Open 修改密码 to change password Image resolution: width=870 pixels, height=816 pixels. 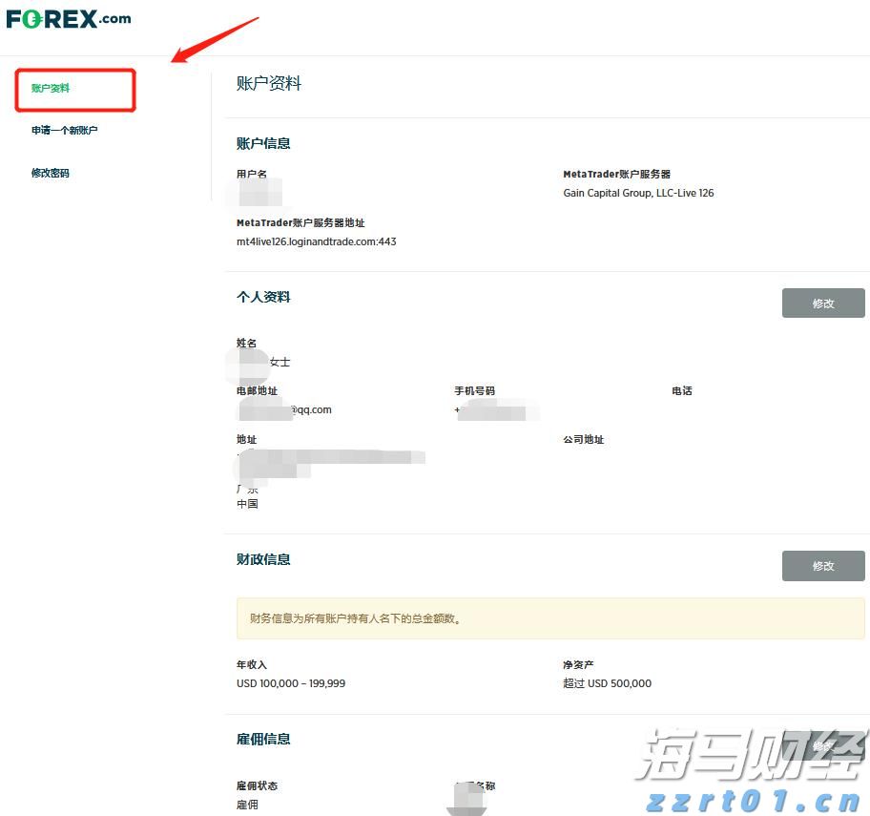(49, 173)
